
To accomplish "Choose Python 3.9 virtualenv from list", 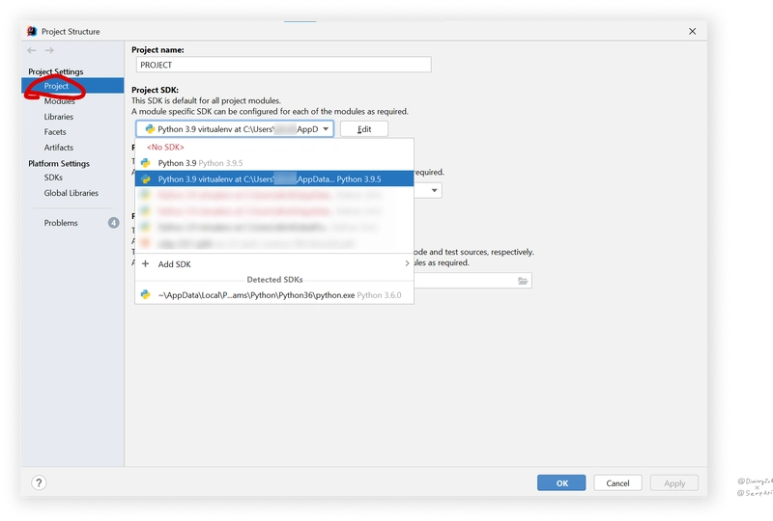I will click(271, 178).
